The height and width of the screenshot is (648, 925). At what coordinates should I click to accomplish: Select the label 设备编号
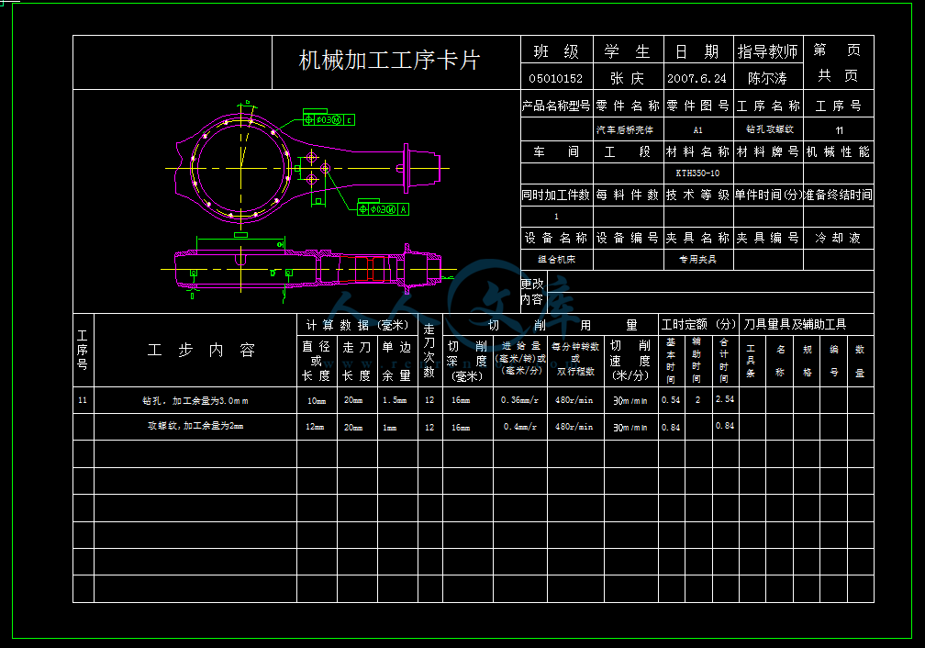pos(628,238)
